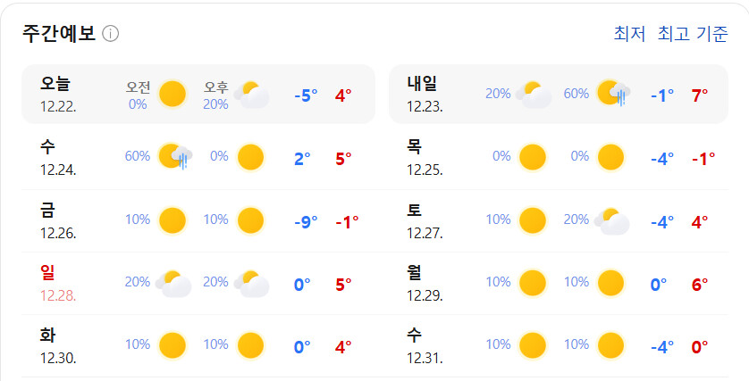The height and width of the screenshot is (381, 749).
Task: Click tomorrow's 7° high temperature
Action: click(700, 95)
